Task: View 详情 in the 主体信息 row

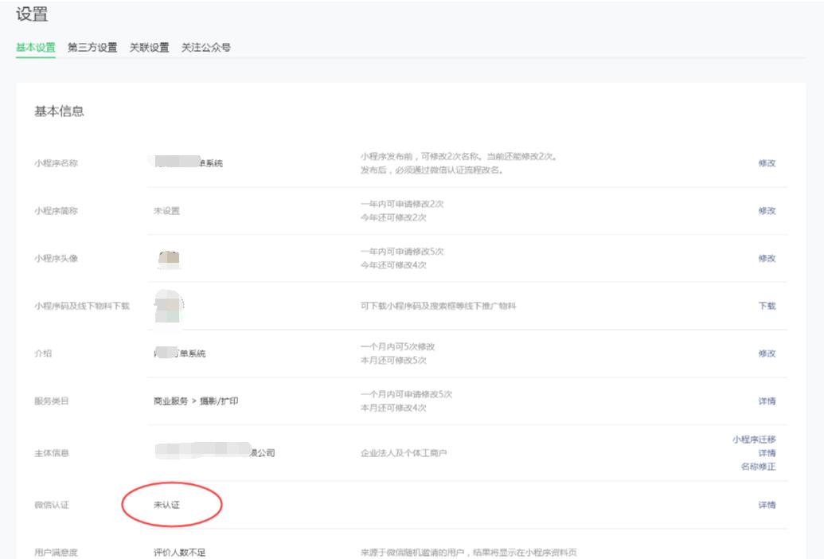Action: pyautogui.click(x=766, y=453)
